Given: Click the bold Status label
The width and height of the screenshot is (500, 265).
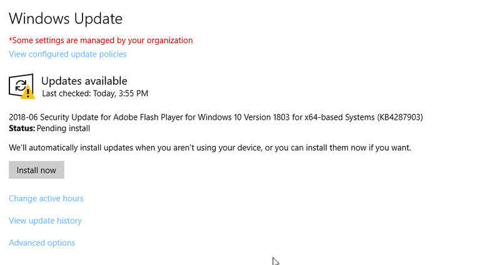Looking at the screenshot, I should [x=22, y=128].
